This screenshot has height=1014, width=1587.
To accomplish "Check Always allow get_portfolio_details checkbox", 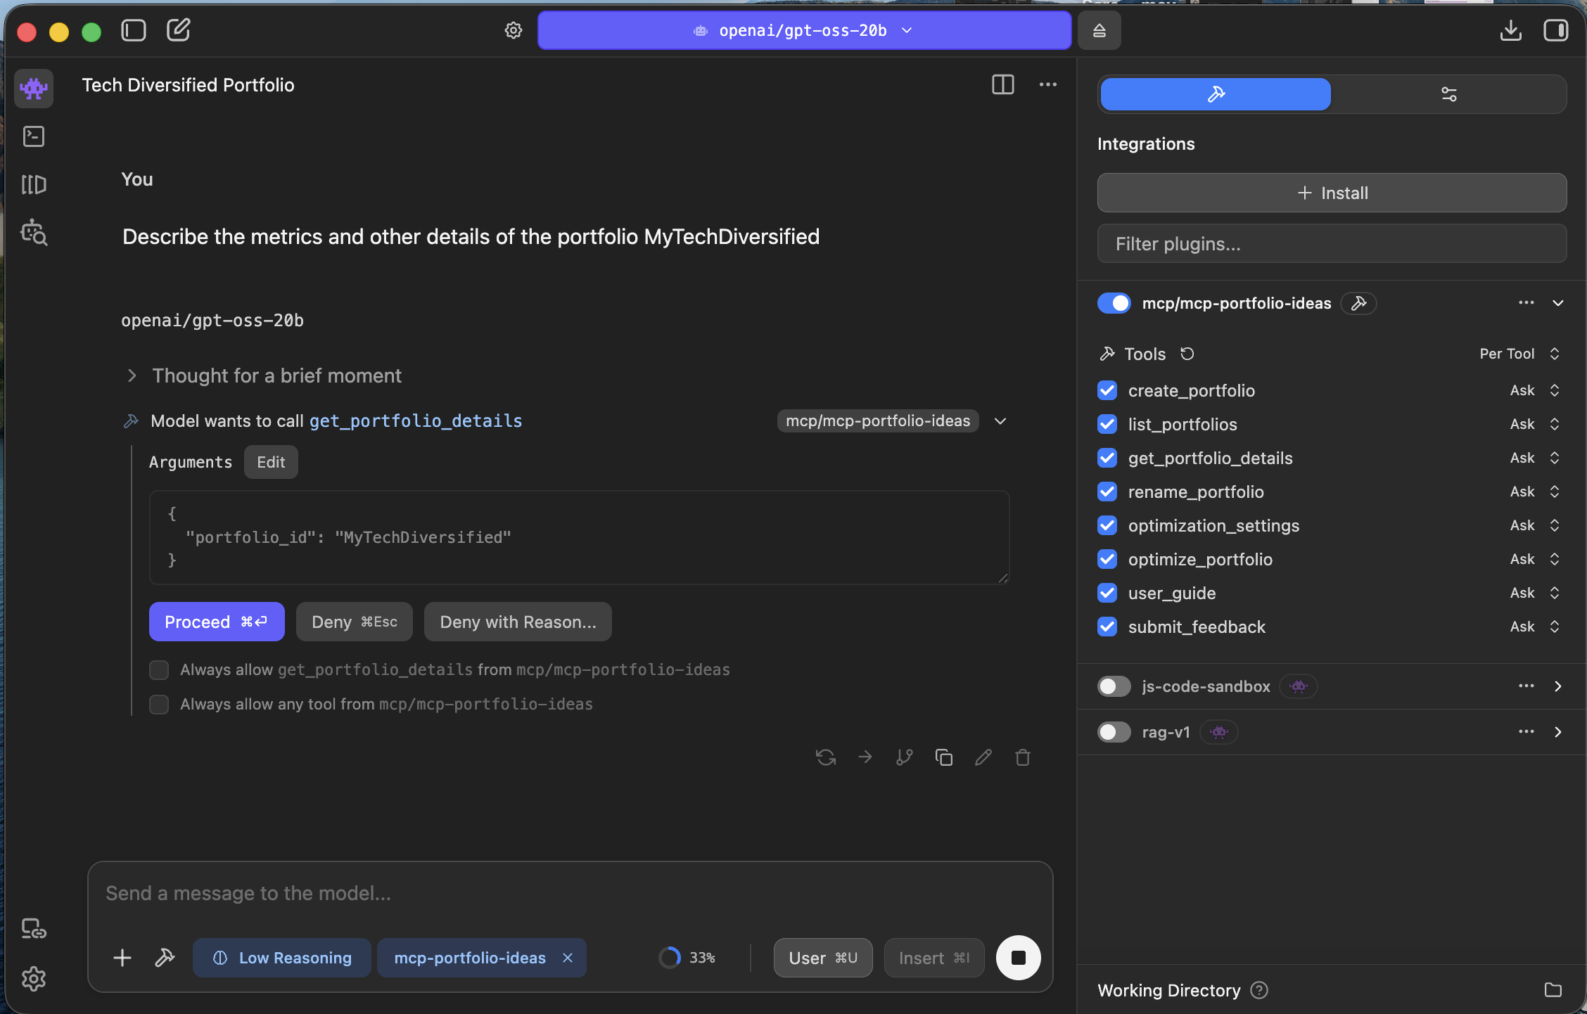I will (159, 670).
